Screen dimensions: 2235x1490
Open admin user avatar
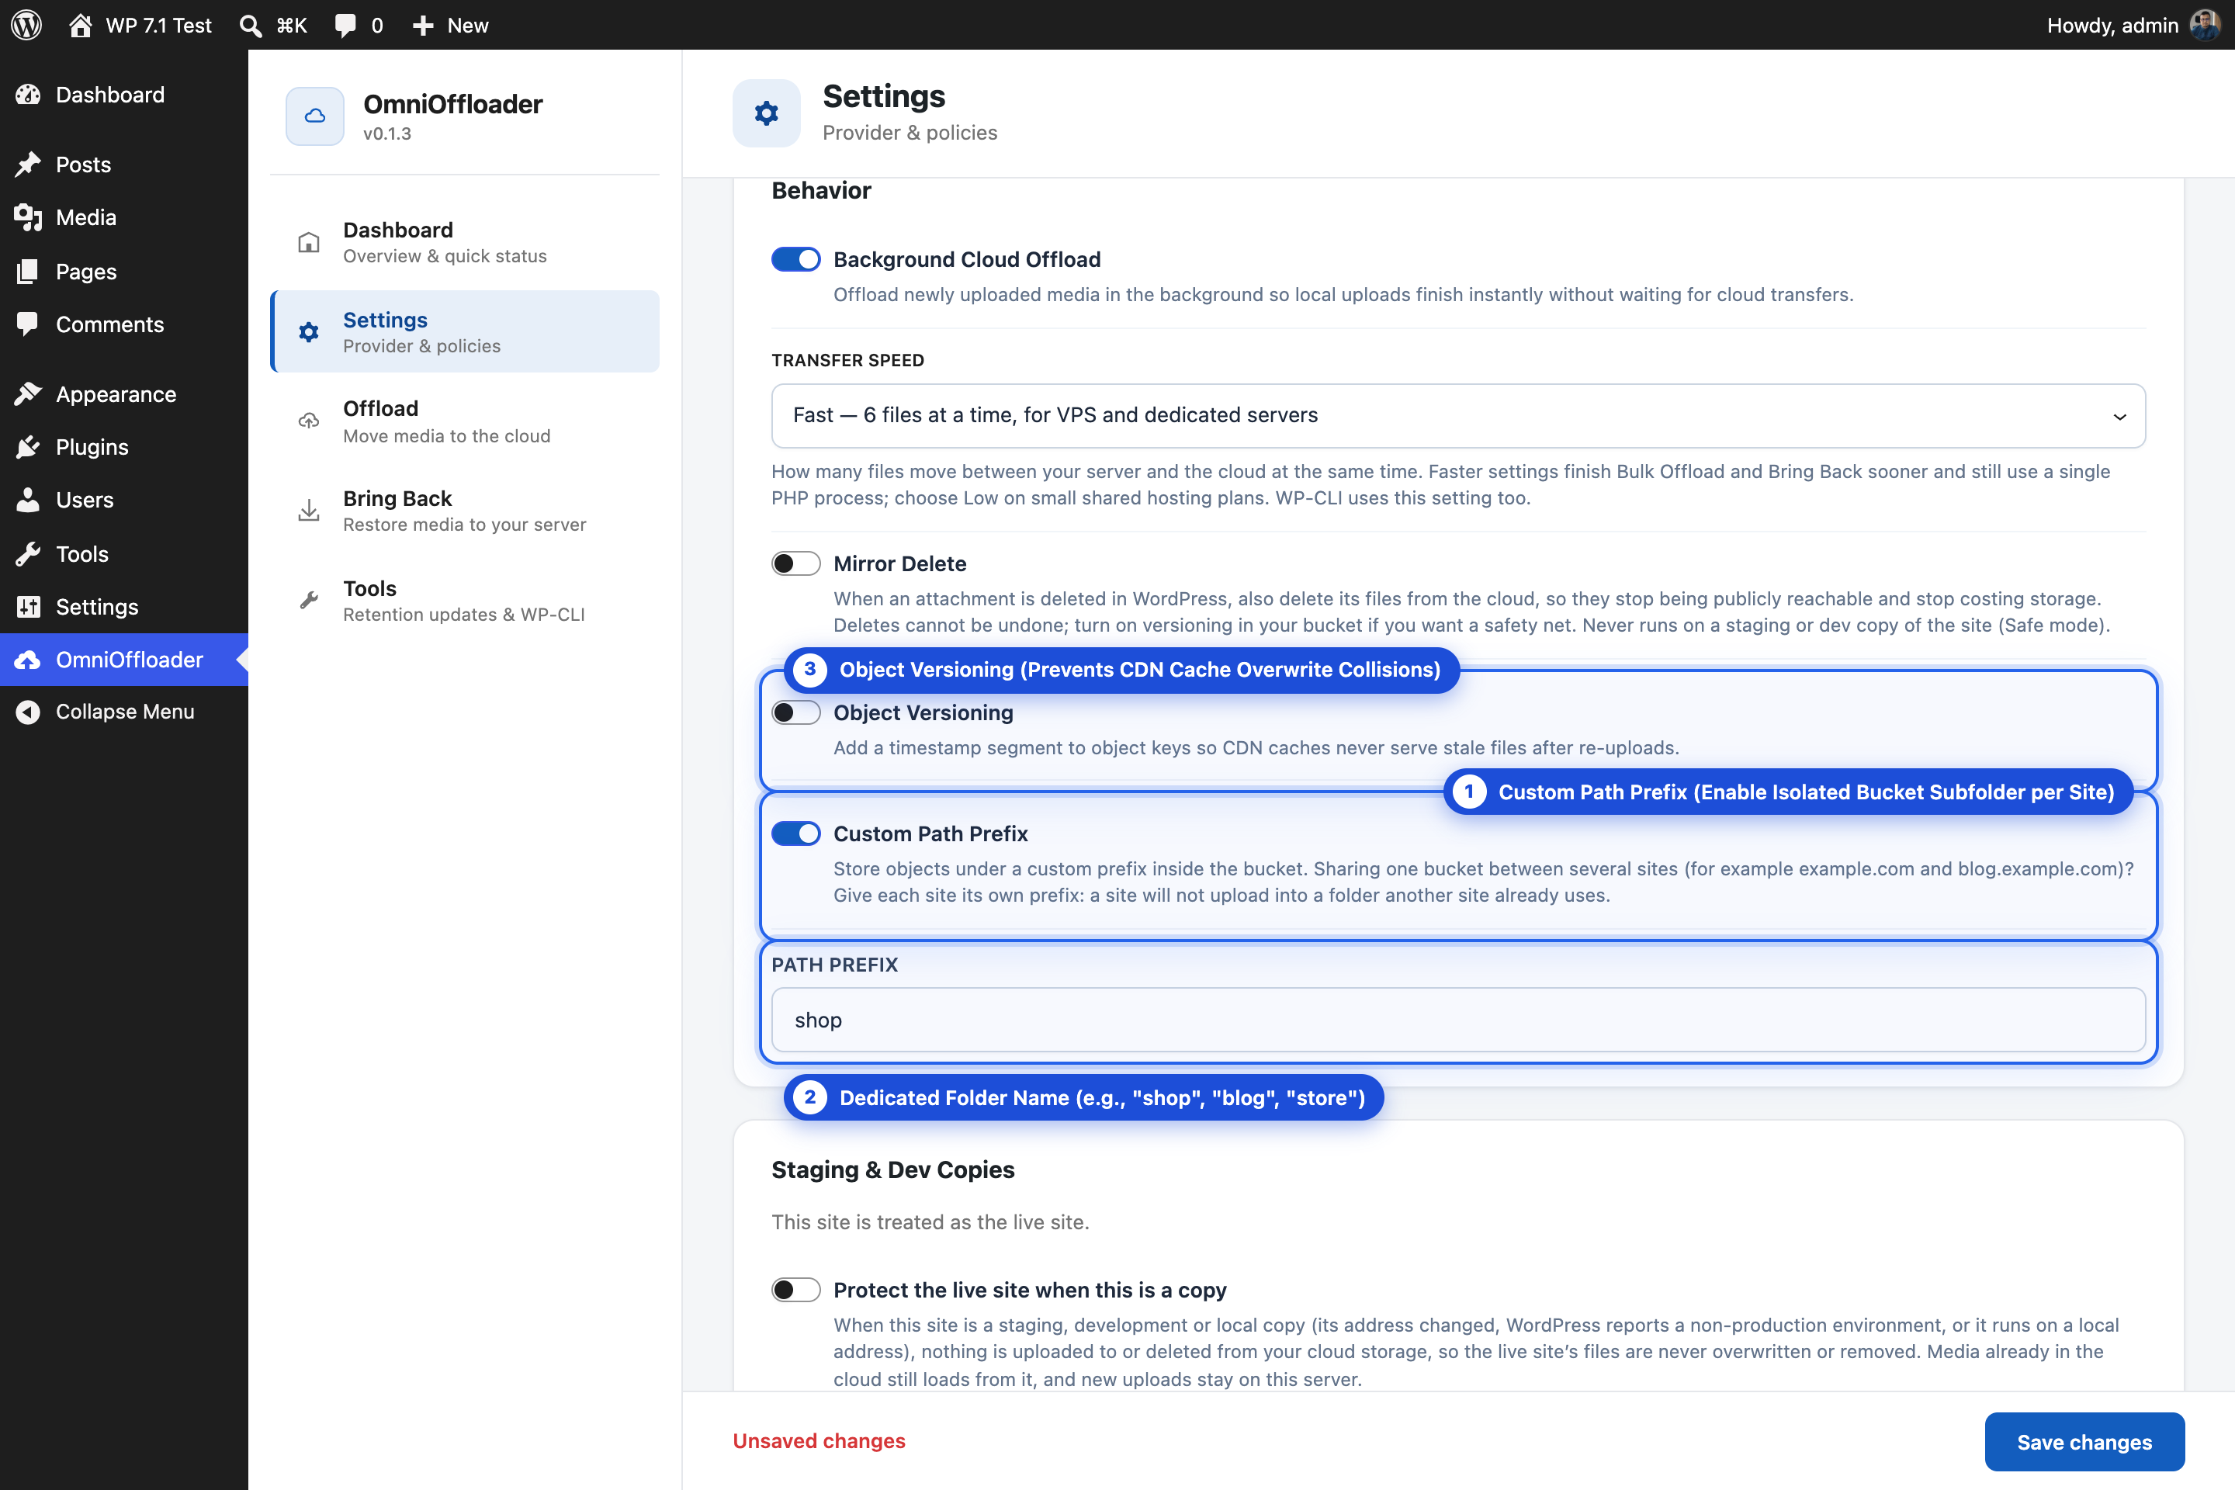tap(2205, 25)
